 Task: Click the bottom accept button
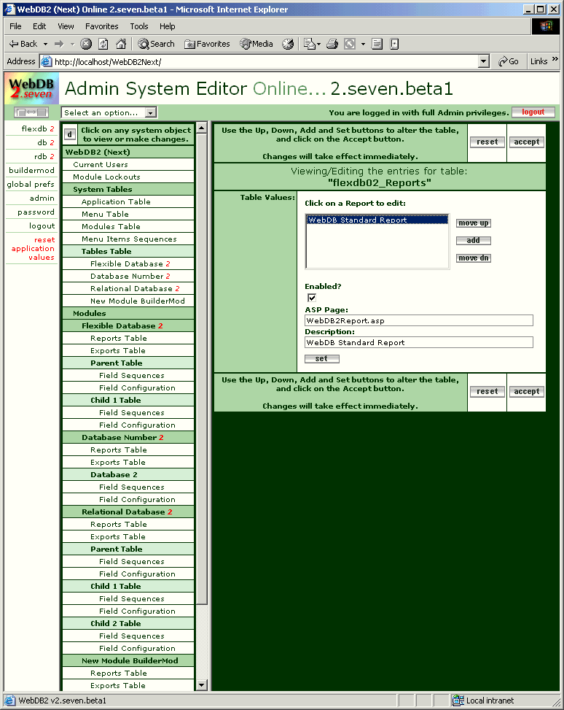(526, 391)
